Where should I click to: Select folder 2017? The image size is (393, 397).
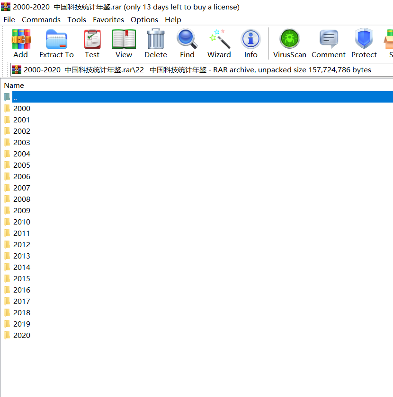pos(22,302)
